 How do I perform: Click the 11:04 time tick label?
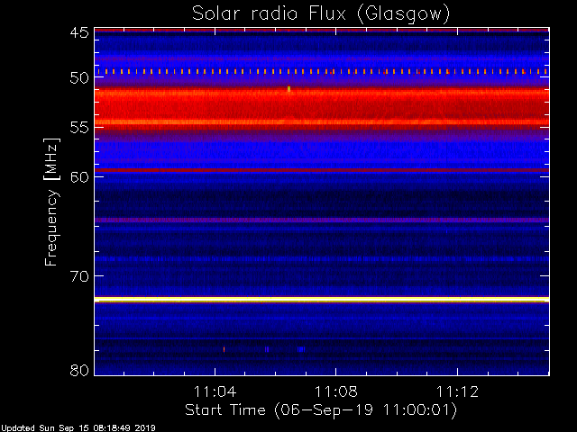point(215,391)
